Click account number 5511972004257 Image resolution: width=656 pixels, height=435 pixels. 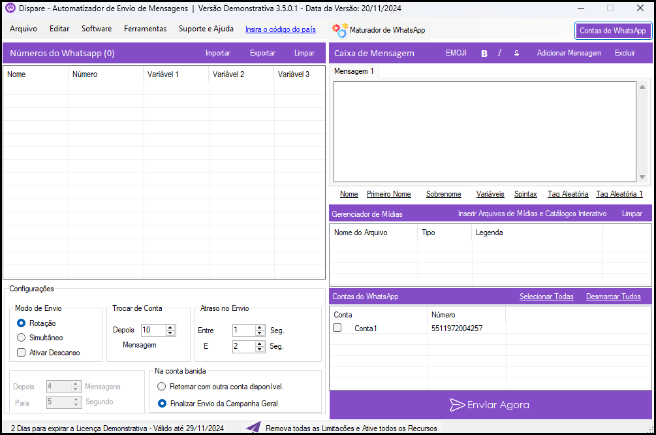[457, 329]
